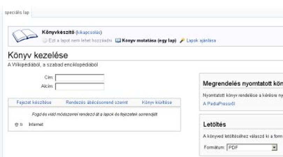283x157 pixels.
Task: Select the 'speciális lap' tab
Action: click(x=17, y=13)
